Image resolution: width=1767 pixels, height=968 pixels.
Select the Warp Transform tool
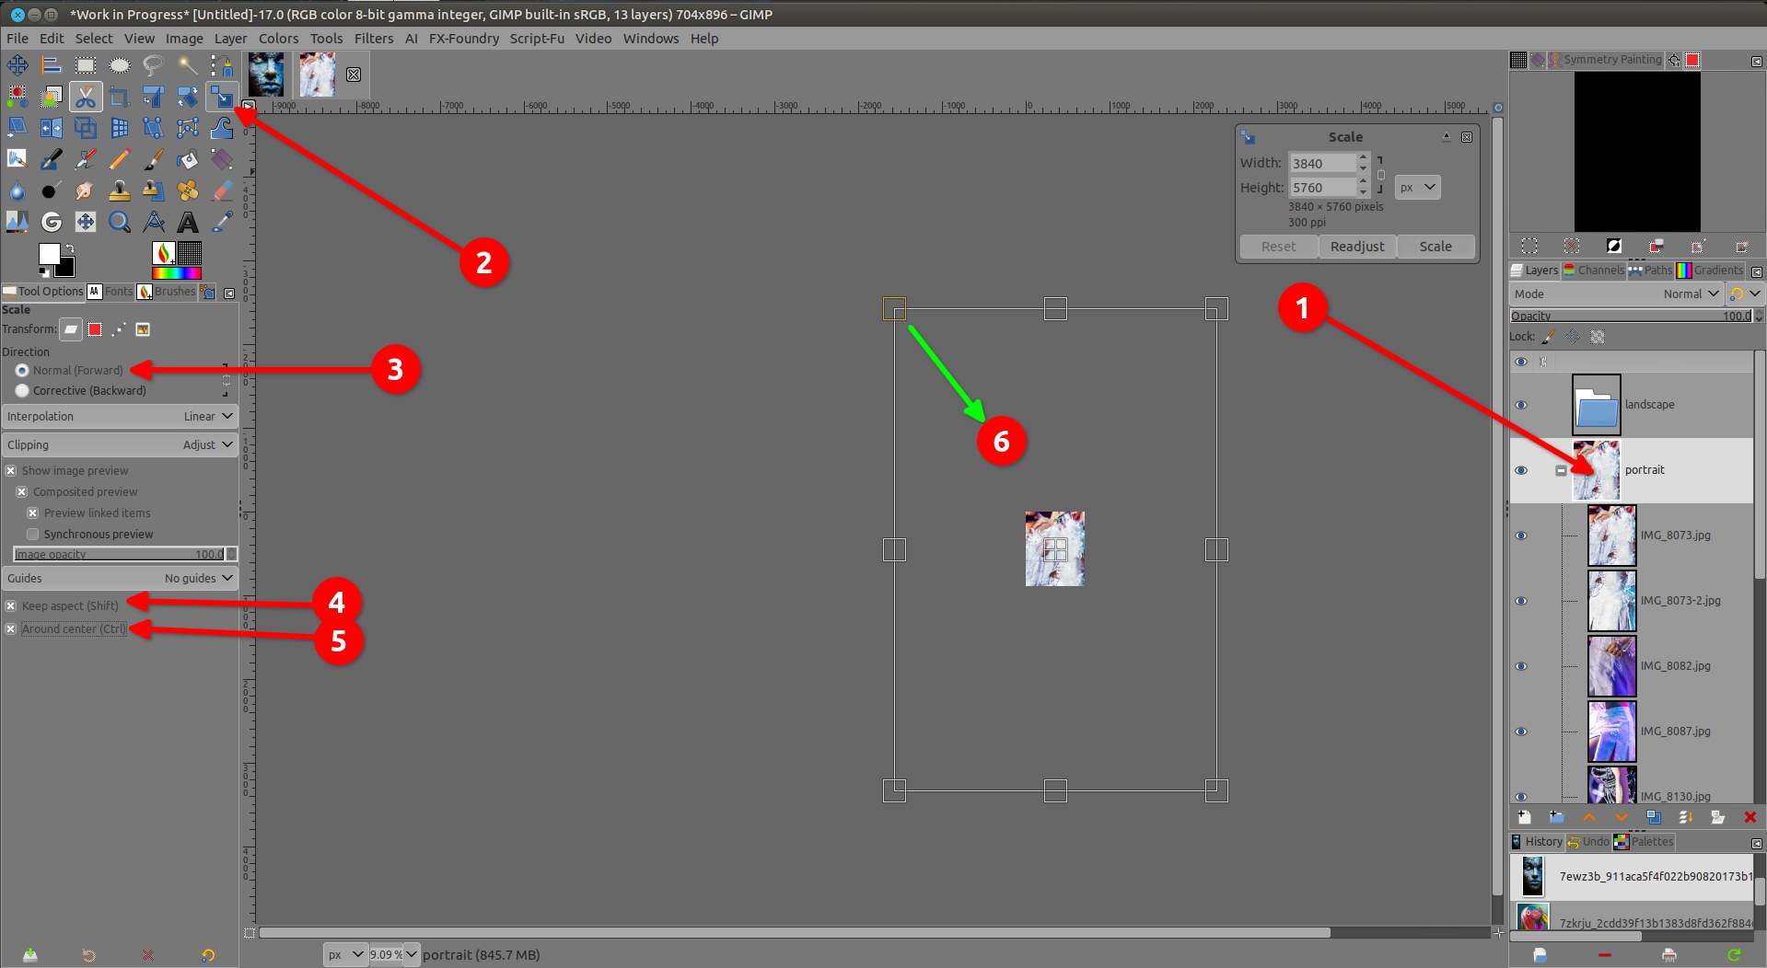[222, 128]
